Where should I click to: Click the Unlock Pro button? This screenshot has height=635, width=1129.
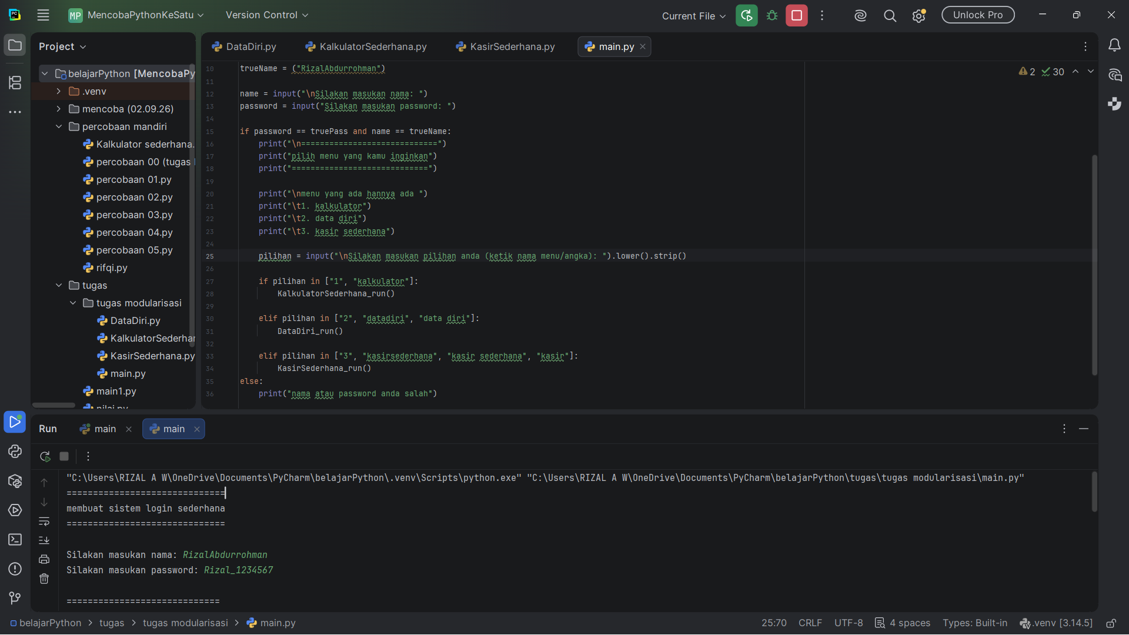(x=978, y=15)
